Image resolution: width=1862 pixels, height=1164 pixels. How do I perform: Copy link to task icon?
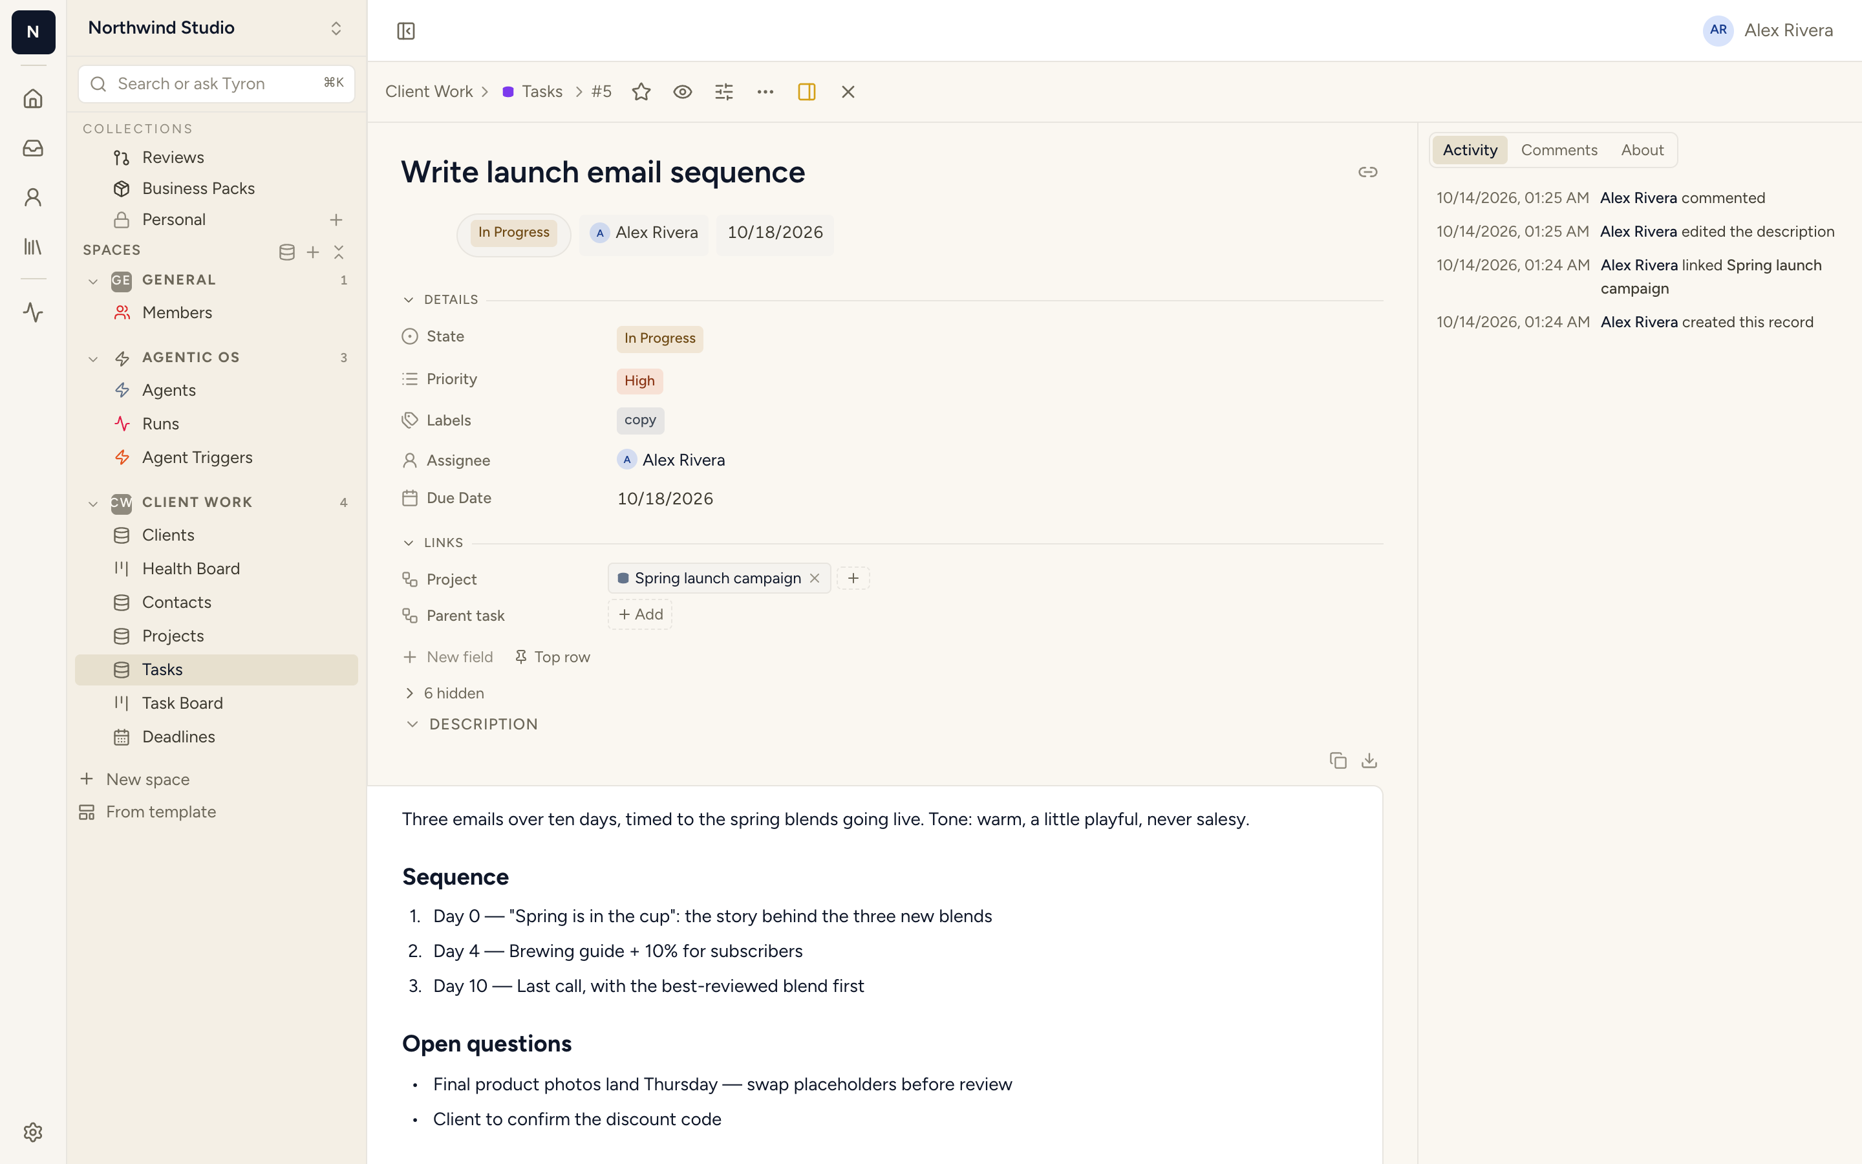1367,171
